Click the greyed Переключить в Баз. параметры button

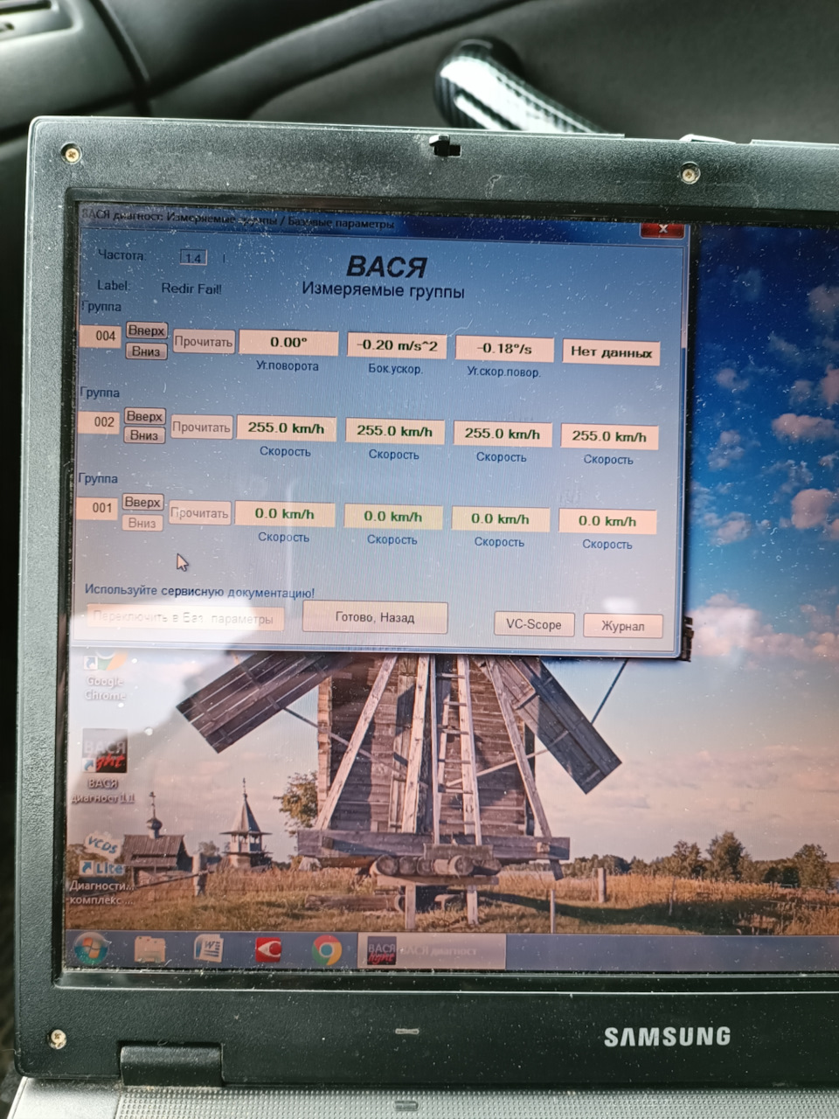tap(185, 618)
